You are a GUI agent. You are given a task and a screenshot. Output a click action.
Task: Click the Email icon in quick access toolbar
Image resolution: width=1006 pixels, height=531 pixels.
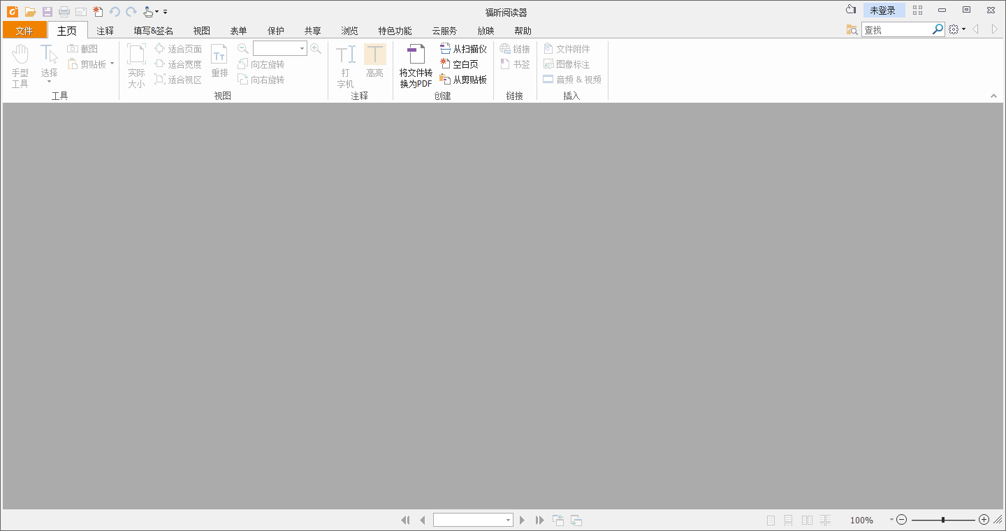coord(81,12)
